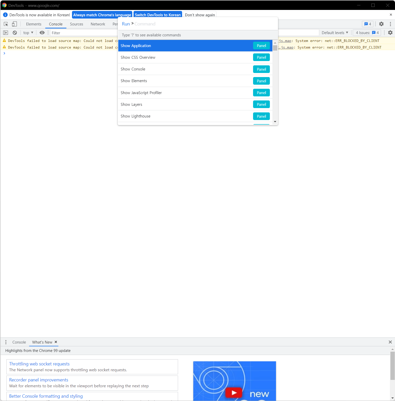Switch to the Console tab
This screenshot has width=395, height=401.
pos(56,24)
